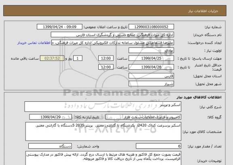The height and width of the screenshot is (165, 233).
Task: Click the response deadline date 1399/04/25
Action: [x=151, y=58]
